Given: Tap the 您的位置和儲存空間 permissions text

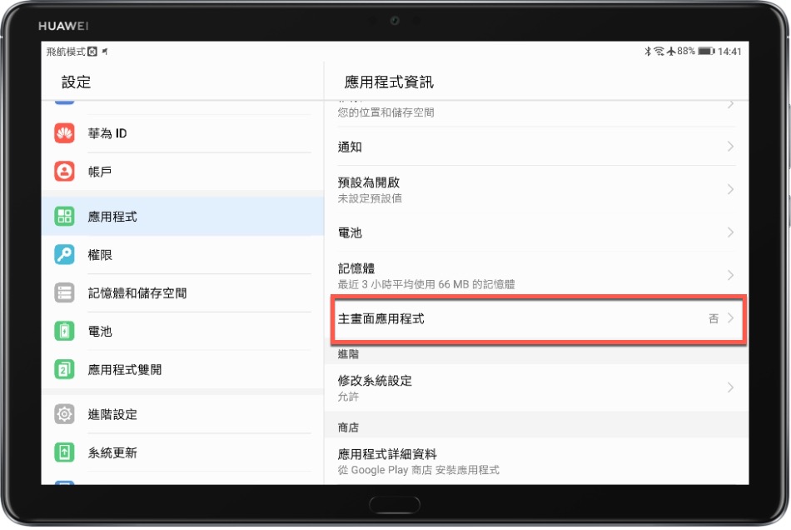Looking at the screenshot, I should point(386,112).
